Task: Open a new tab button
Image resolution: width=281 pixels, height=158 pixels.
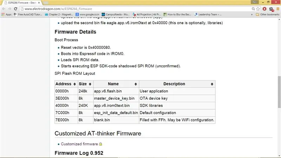Action: [x=46, y=3]
